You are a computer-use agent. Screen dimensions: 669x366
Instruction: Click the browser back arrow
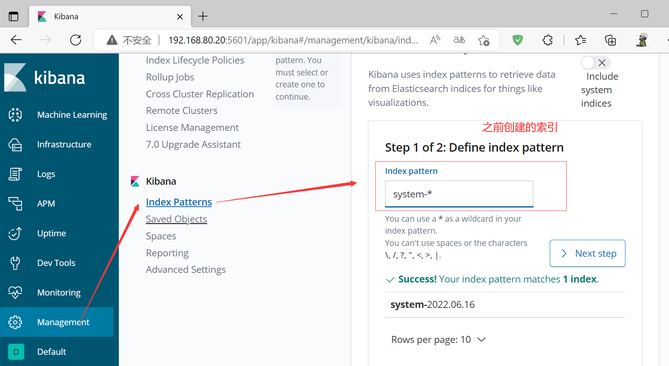tap(16, 40)
